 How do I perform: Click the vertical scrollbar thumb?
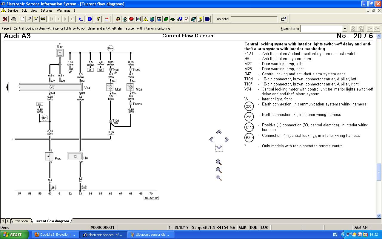pos(379,172)
